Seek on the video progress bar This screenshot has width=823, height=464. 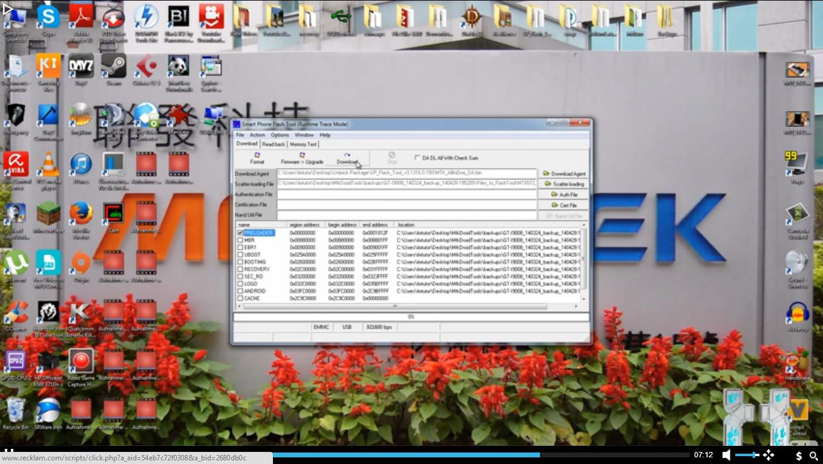point(481,455)
